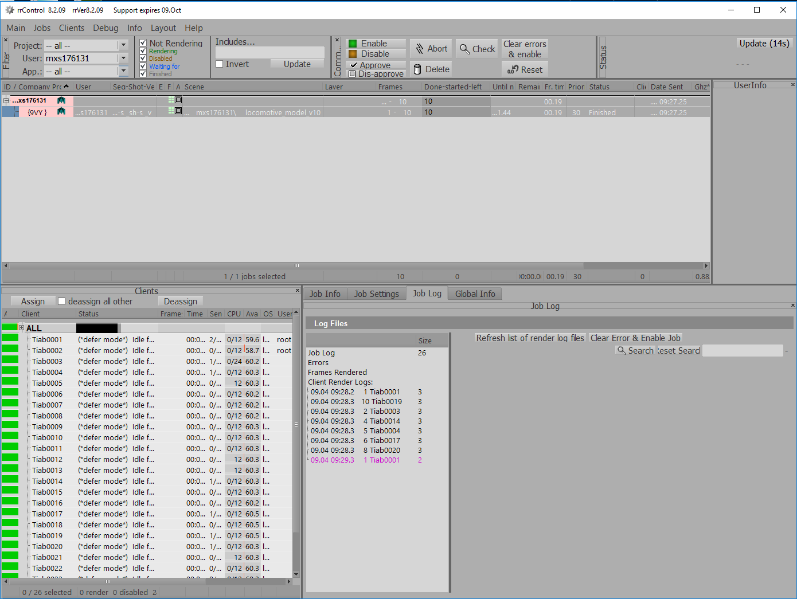Toggle the Finished filter checkbox
This screenshot has height=599, width=797.
click(143, 74)
